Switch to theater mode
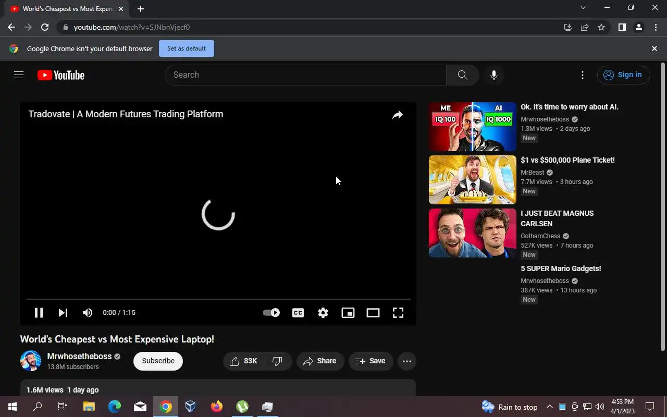 point(373,313)
